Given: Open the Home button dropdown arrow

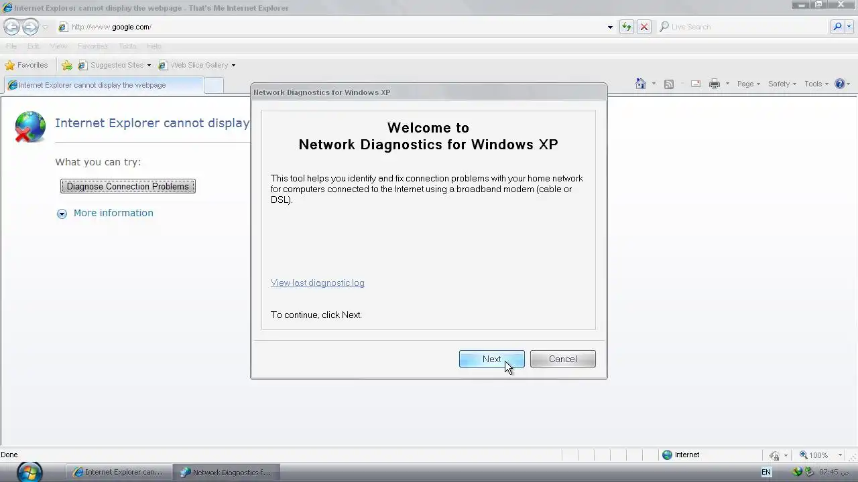Looking at the screenshot, I should 654,84.
